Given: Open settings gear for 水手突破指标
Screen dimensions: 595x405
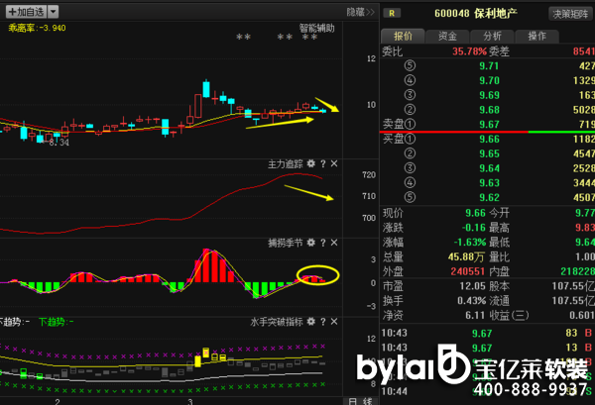Looking at the screenshot, I should 311,322.
